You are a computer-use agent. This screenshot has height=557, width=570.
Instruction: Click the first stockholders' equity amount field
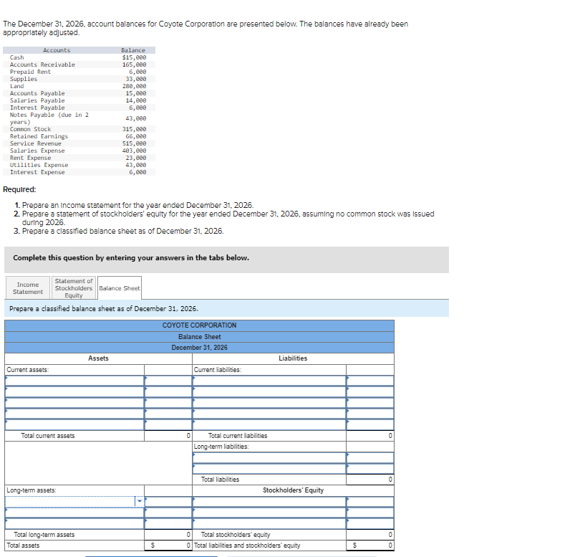tap(370, 501)
